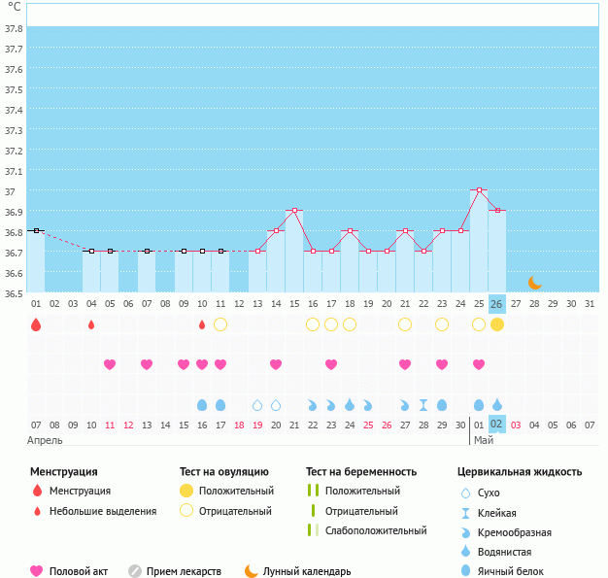Click the 37.0 temperature point on day 25
The image size is (608, 578).
[x=479, y=190]
